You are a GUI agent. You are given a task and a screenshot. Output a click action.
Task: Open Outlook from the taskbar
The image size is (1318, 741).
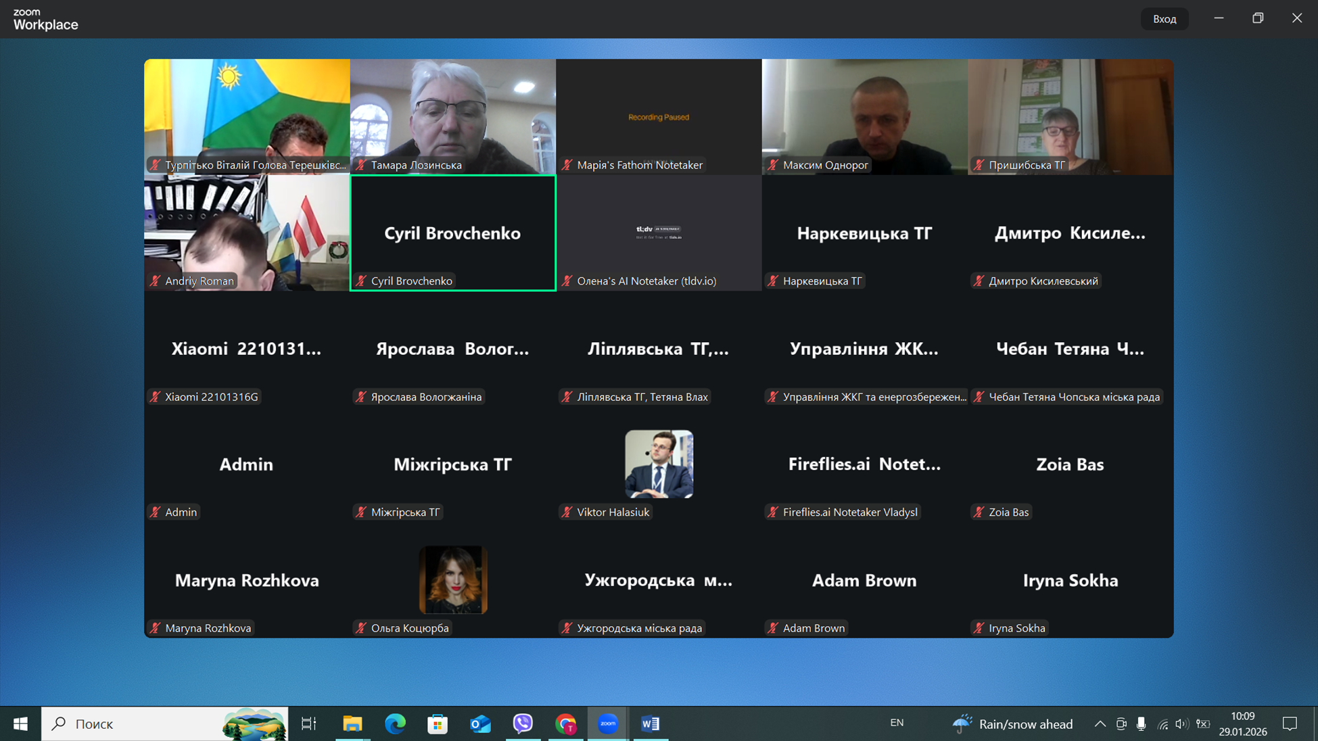tap(480, 723)
